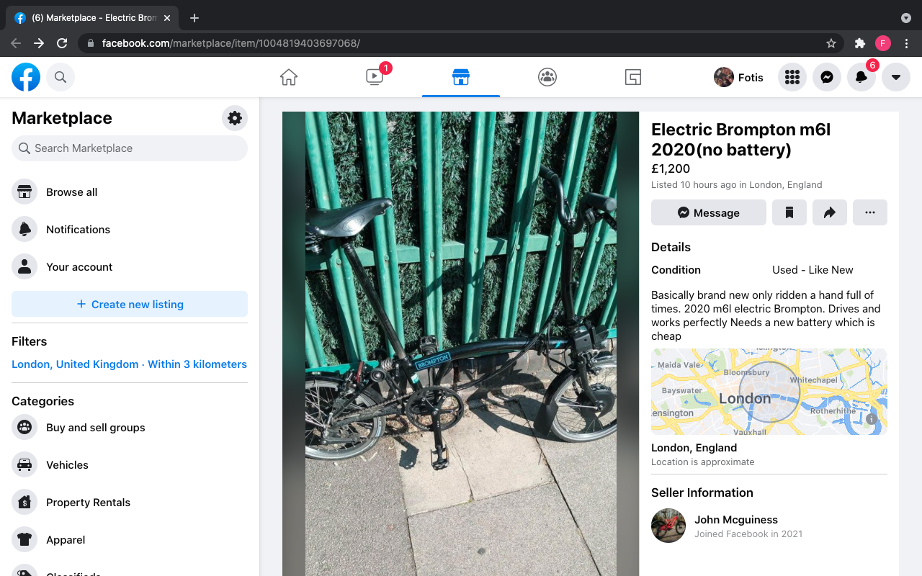This screenshot has width=922, height=576.
Task: Click the Search Marketplace field
Action: point(130,148)
